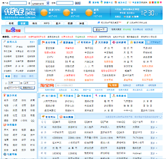Image resolution: width=166 pixels, height=159 pixels.
Task: Expand 更多 on the Hotmail mail row
Action: [154, 153]
